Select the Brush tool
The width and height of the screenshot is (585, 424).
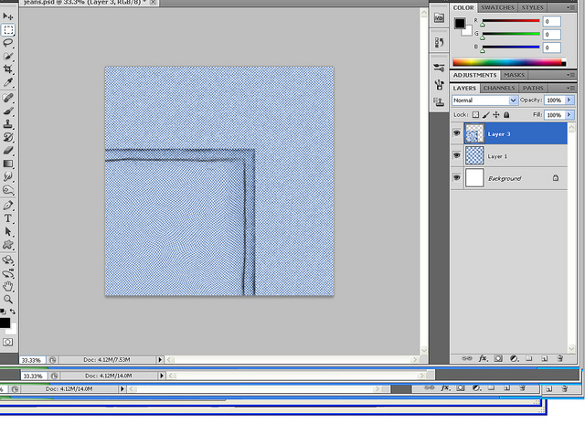(x=8, y=111)
